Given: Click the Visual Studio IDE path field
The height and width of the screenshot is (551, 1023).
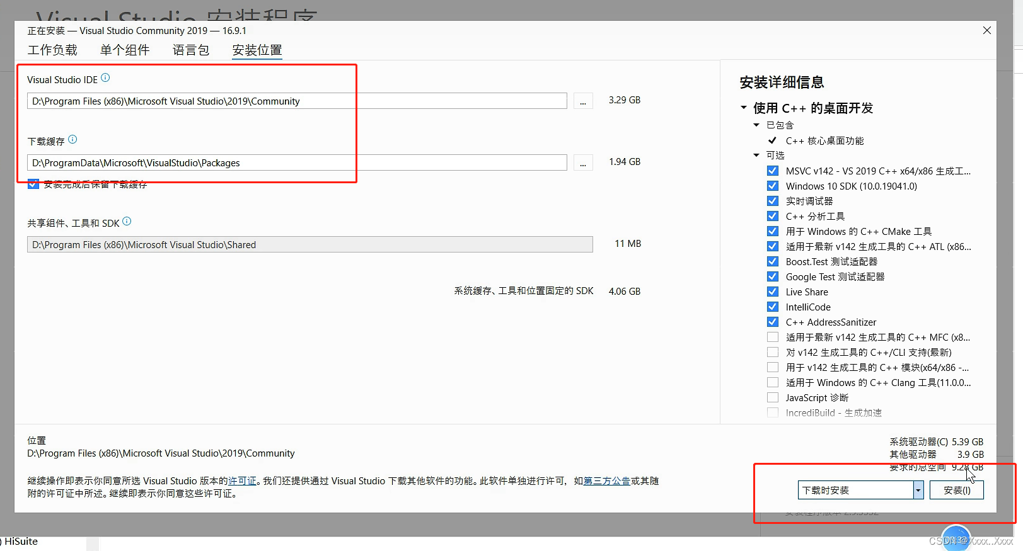Looking at the screenshot, I should pyautogui.click(x=297, y=101).
